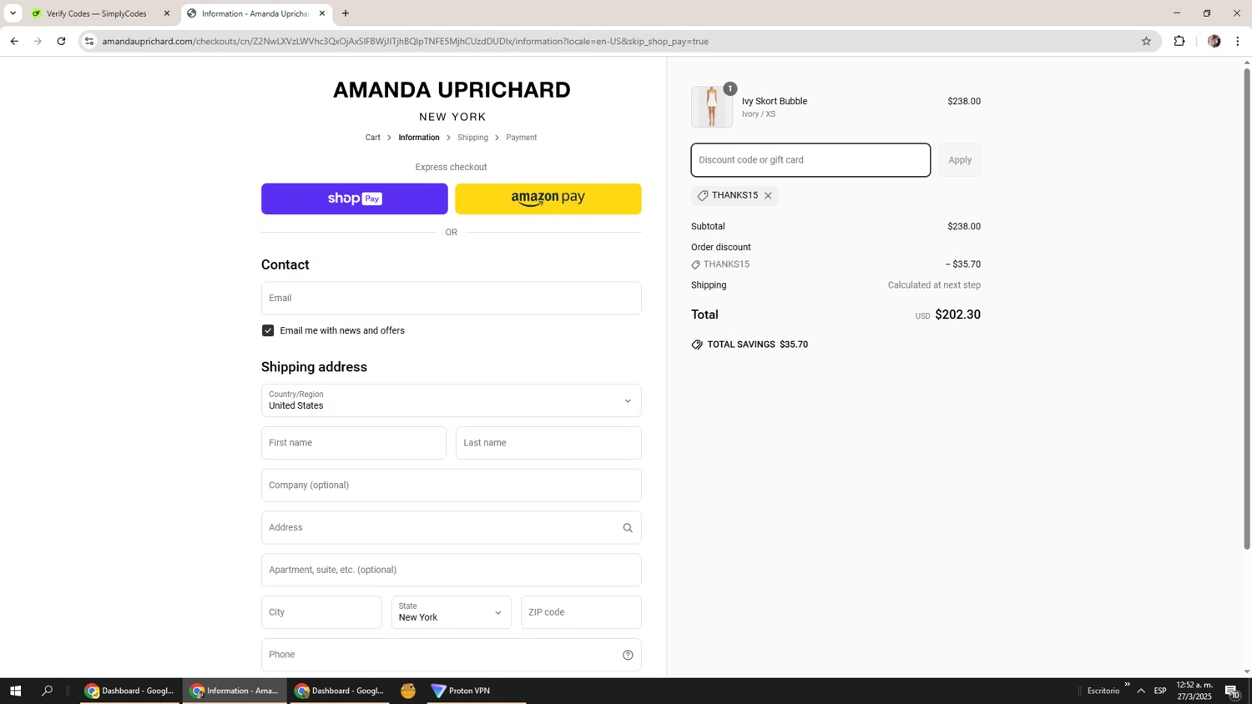Viewport: 1252px width, 704px height.
Task: Open Chrome's three-dot menu
Action: pos(1238,41)
